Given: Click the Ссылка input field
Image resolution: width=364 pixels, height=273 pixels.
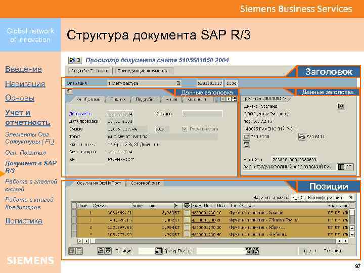Looking at the screenshot, I should pyautogui.click(x=202, y=114).
